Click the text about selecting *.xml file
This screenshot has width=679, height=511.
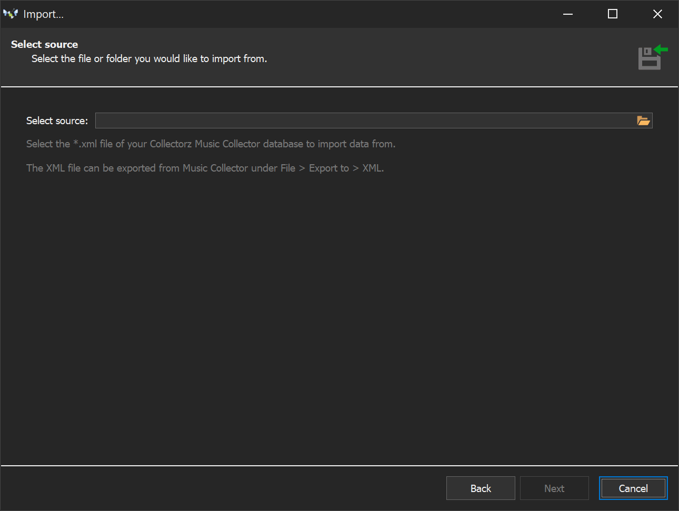click(x=211, y=144)
